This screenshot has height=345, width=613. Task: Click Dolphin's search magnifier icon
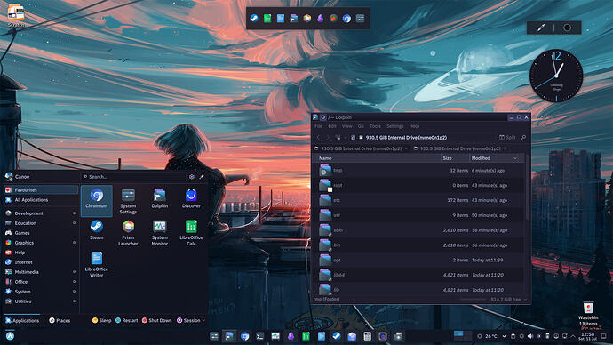point(523,137)
